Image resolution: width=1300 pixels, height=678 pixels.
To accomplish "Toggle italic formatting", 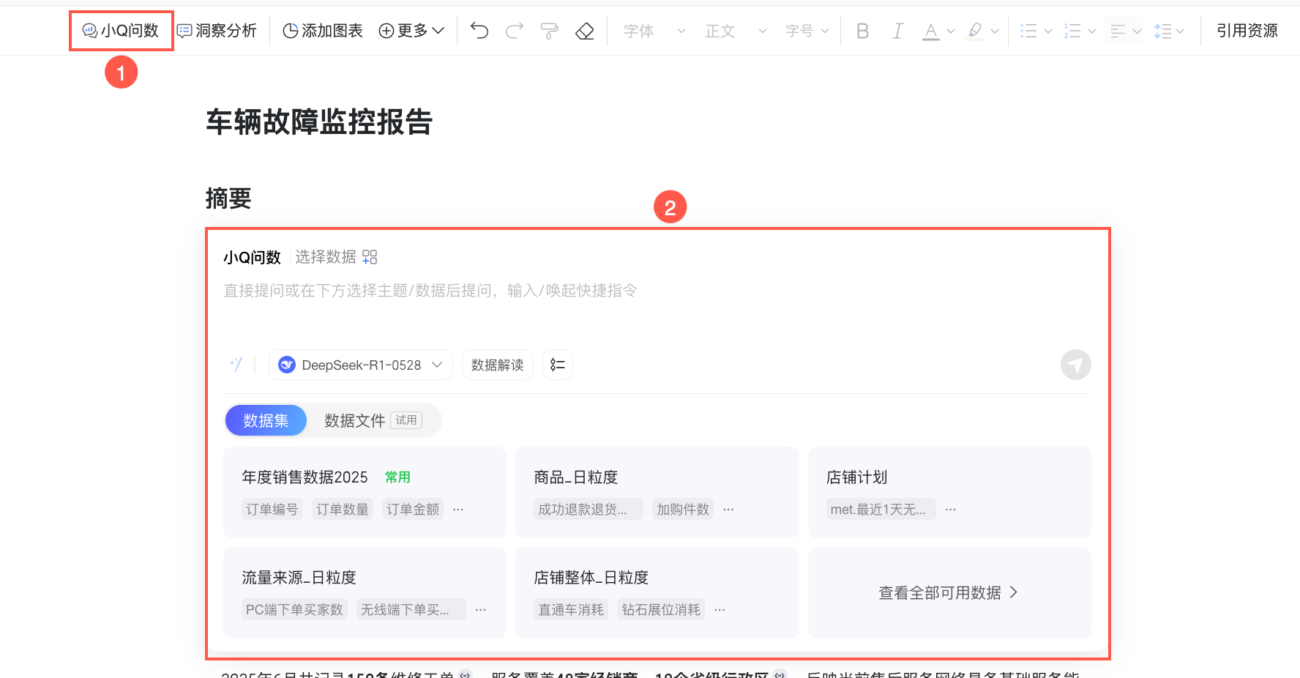I will pos(897,31).
